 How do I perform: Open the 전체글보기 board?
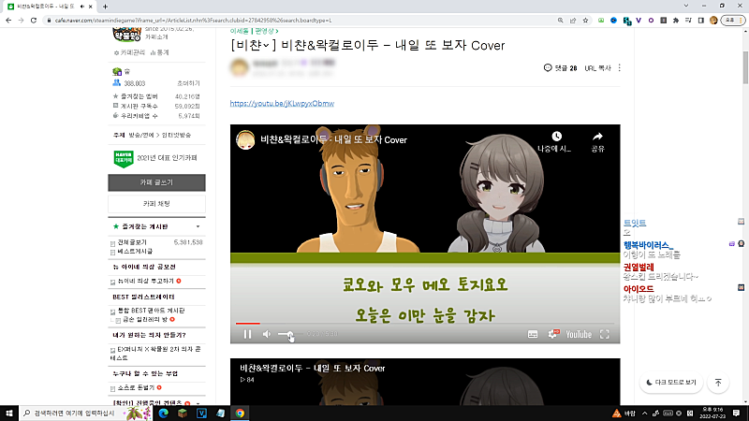(x=132, y=242)
